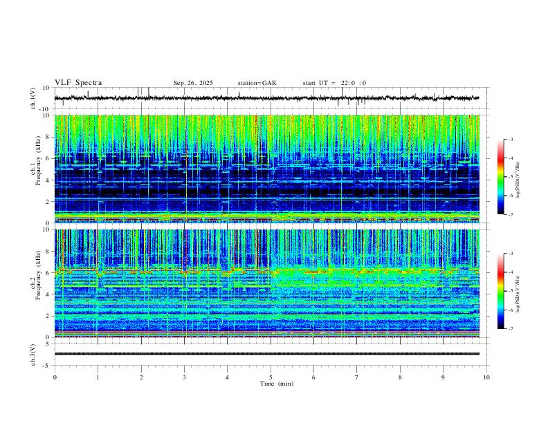The image size is (548, 423).
Task: Click the "ch.1(V)" axis label
Action: [x=33, y=98]
